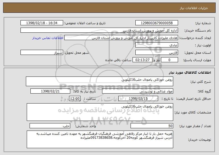
Task: Click the گروه کالا label
Action: coord(204,92)
